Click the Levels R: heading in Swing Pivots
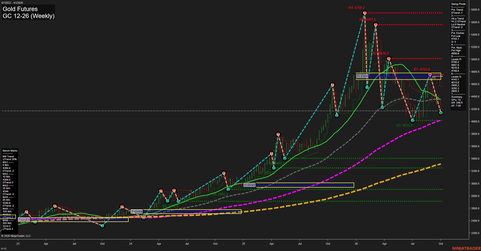Screen dimensions: 481x251 [456, 59]
